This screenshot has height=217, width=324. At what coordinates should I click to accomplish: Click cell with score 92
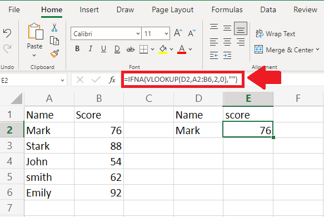(x=99, y=193)
